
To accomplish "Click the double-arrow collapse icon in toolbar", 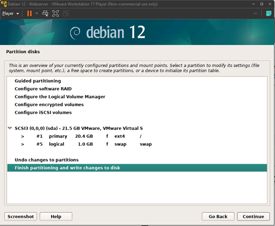I will point(256,14).
